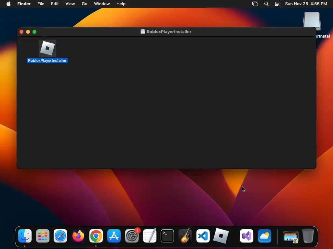Open the Go menu
The height and width of the screenshot is (249, 333).
[x=85, y=4]
